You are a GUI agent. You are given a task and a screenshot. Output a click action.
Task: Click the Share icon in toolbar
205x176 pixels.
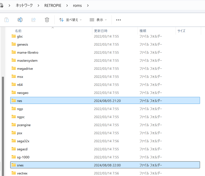point(33,20)
